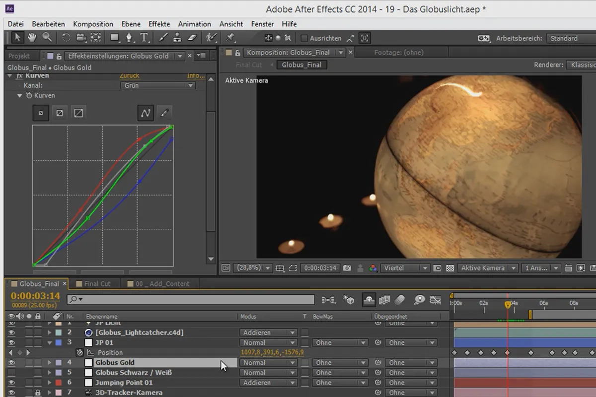Select the Unified Camera tool

80,37
